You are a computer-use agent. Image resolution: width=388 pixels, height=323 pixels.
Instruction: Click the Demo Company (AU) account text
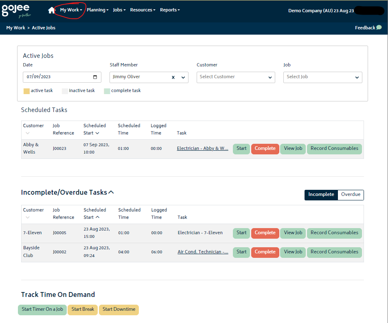321,11
